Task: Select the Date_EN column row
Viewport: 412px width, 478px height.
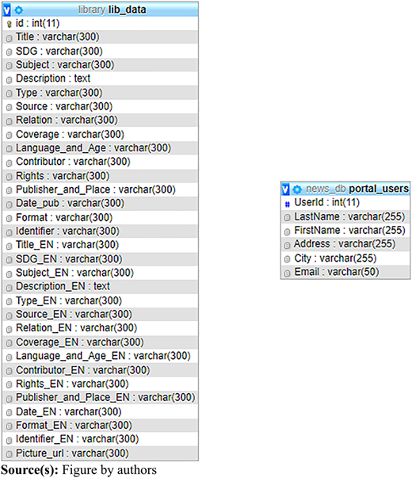Action: click(x=101, y=411)
